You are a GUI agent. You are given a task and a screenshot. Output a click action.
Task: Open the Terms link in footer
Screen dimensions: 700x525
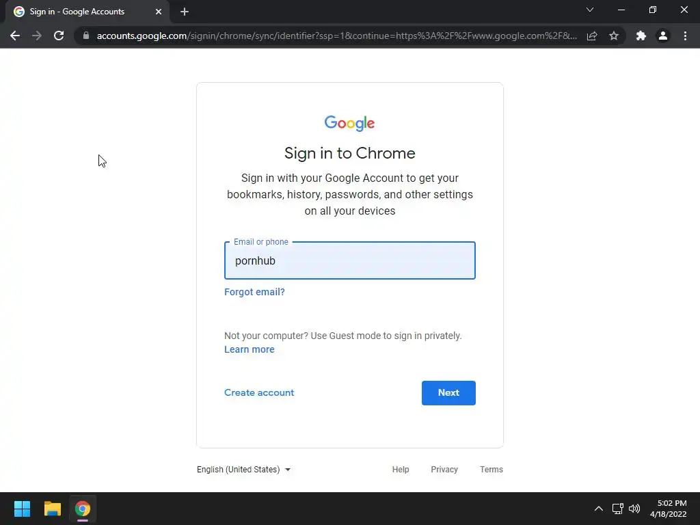tap(492, 470)
